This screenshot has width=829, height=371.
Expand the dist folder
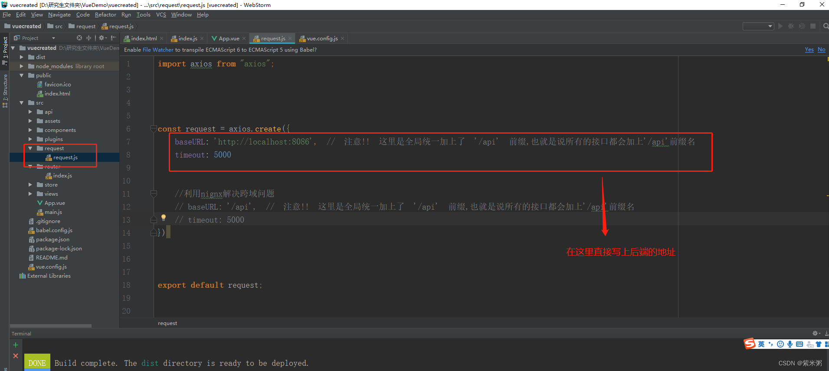point(22,57)
